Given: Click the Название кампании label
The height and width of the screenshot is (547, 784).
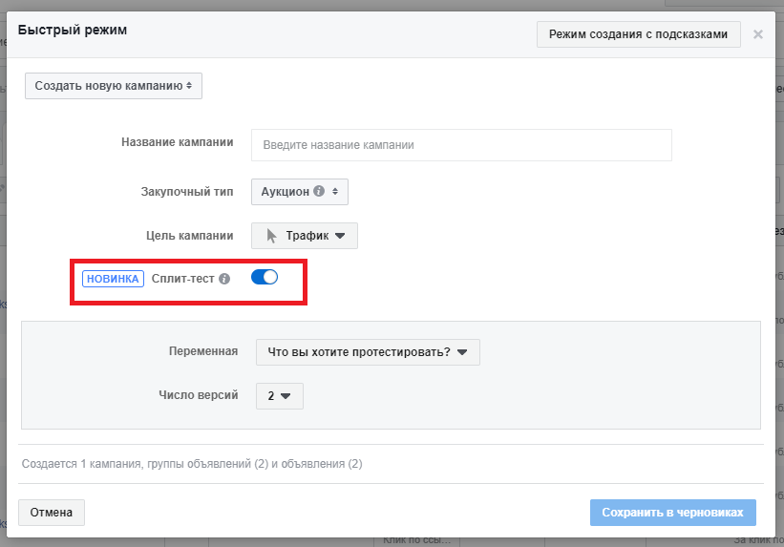Looking at the screenshot, I should point(177,142).
